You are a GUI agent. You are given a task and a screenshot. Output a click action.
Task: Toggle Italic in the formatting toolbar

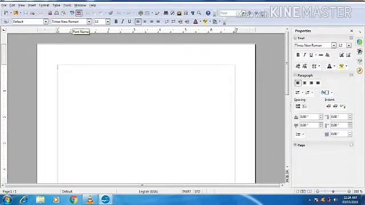point(123,22)
